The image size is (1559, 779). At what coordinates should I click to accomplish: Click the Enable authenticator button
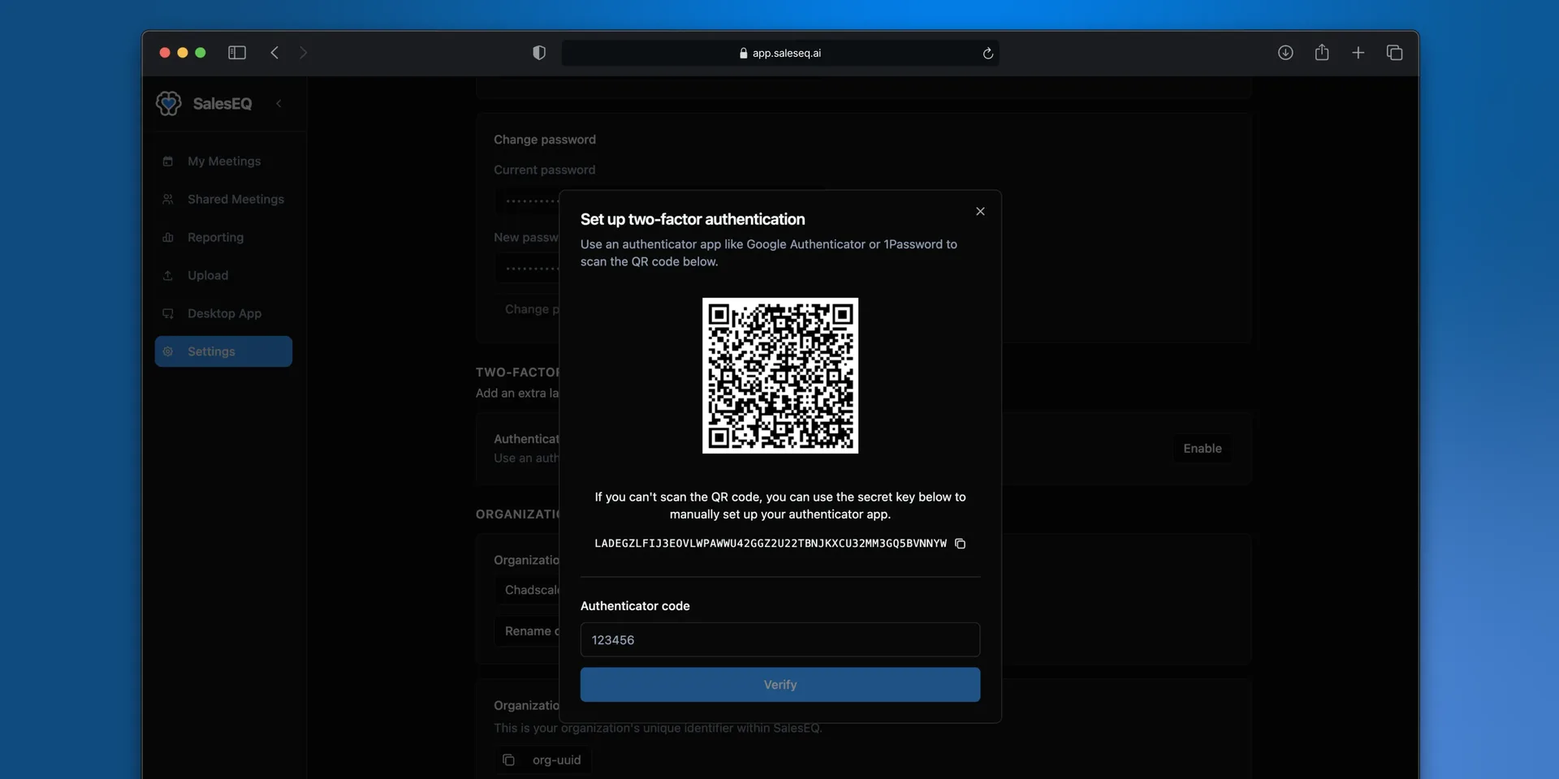[x=1202, y=449]
